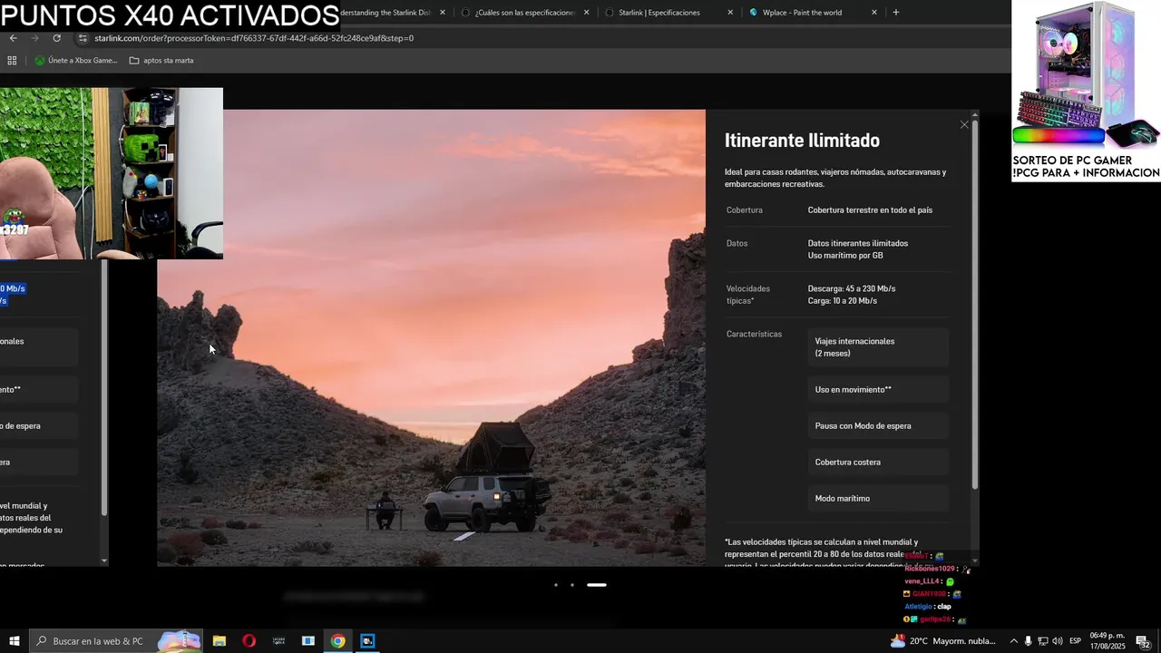Select 'Viajes internacionales (2 meses)' feature
The width and height of the screenshot is (1161, 653).
(878, 347)
